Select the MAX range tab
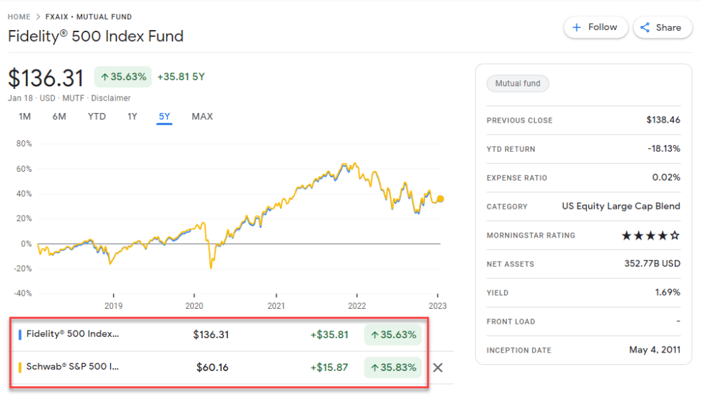The width and height of the screenshot is (701, 395). pyautogui.click(x=202, y=116)
